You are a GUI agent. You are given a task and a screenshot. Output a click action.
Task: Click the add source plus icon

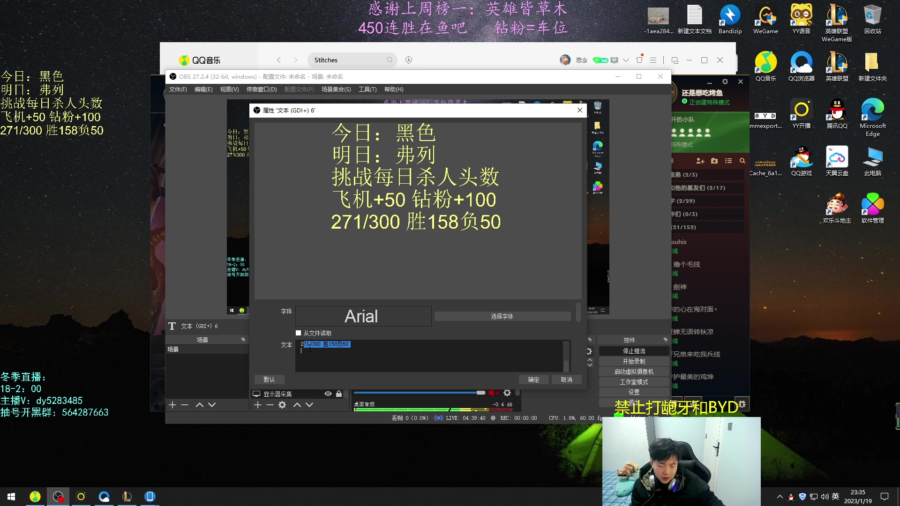point(257,405)
